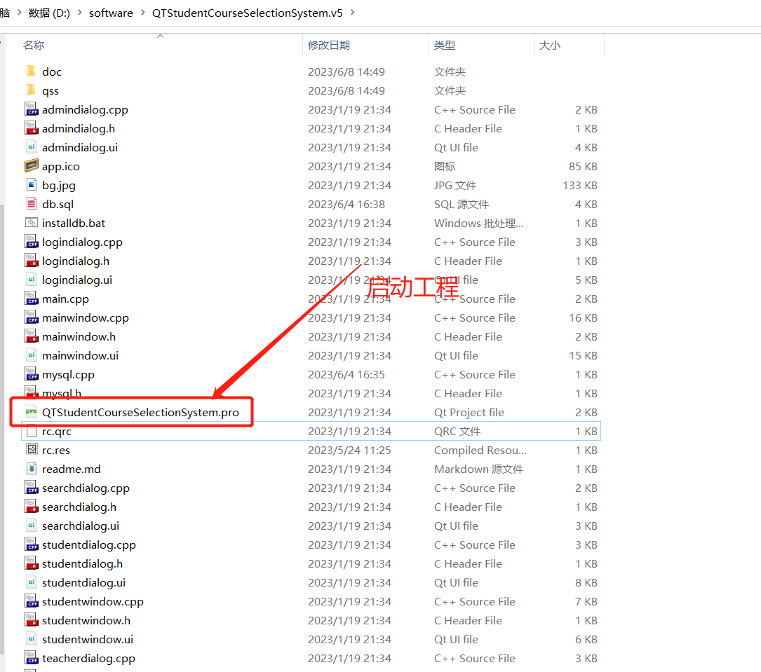Click the QTStudentCourseSelectionSystem.pro project icon
761x672 pixels.
[x=32, y=411]
